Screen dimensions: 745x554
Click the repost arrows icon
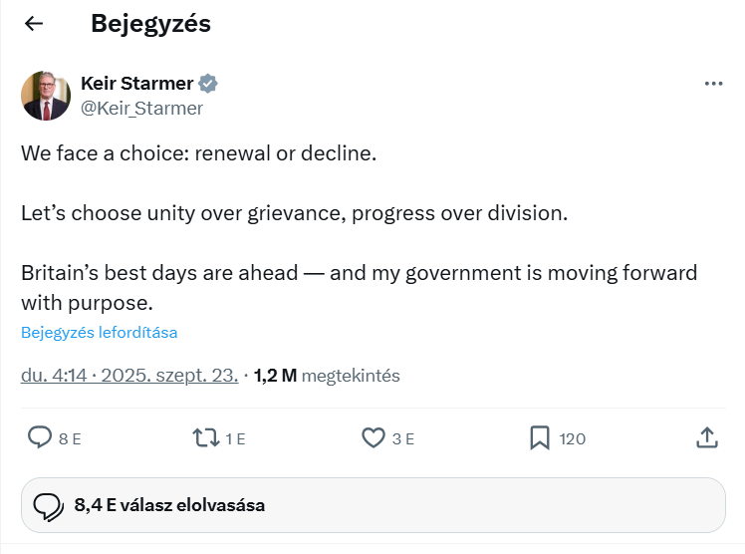pyautogui.click(x=206, y=437)
